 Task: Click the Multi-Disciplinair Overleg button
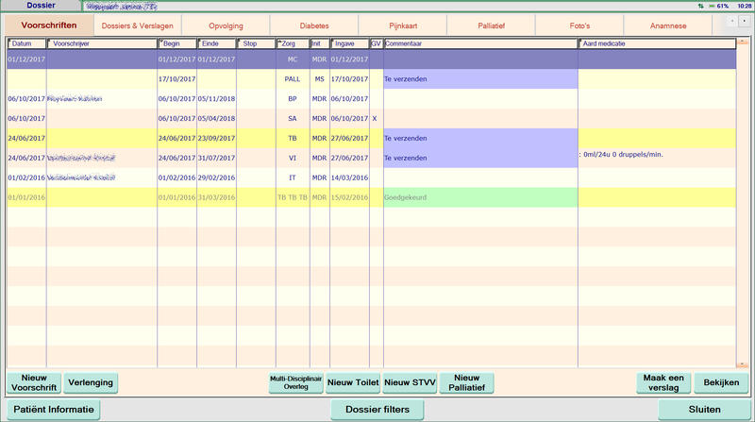296,382
